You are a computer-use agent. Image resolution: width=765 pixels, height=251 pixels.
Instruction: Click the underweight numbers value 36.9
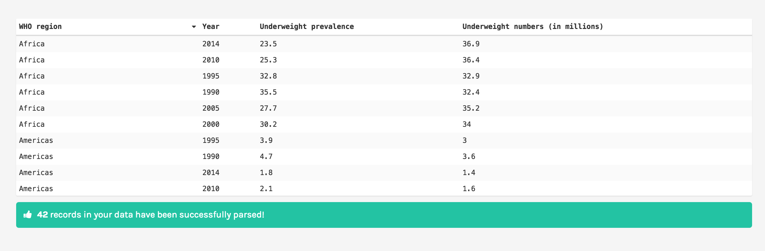click(471, 44)
